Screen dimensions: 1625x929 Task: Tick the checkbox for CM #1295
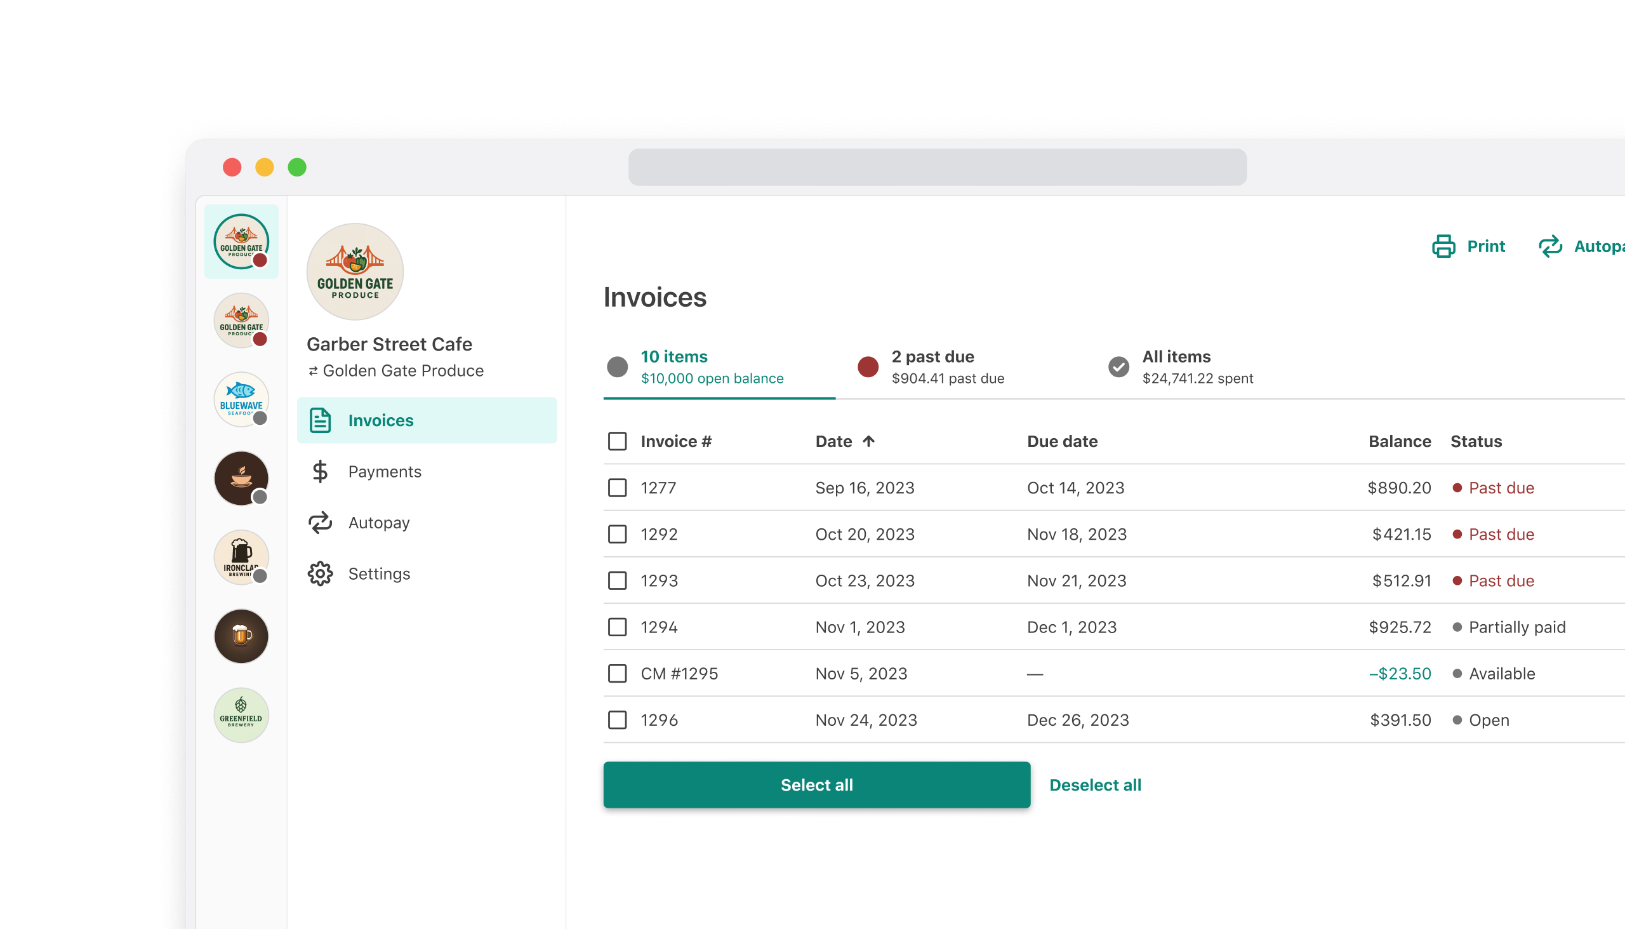click(617, 673)
